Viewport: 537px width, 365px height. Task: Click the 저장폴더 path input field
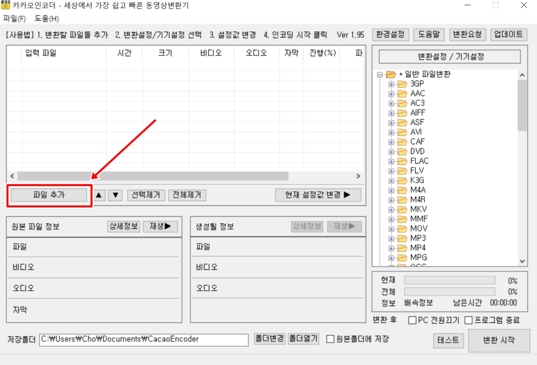(x=144, y=339)
